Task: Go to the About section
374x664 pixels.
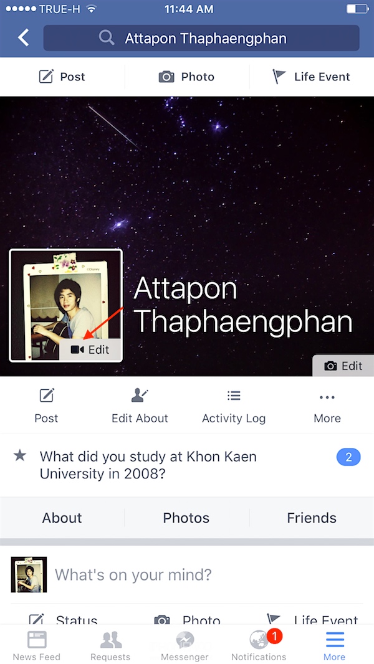Action: (62, 518)
